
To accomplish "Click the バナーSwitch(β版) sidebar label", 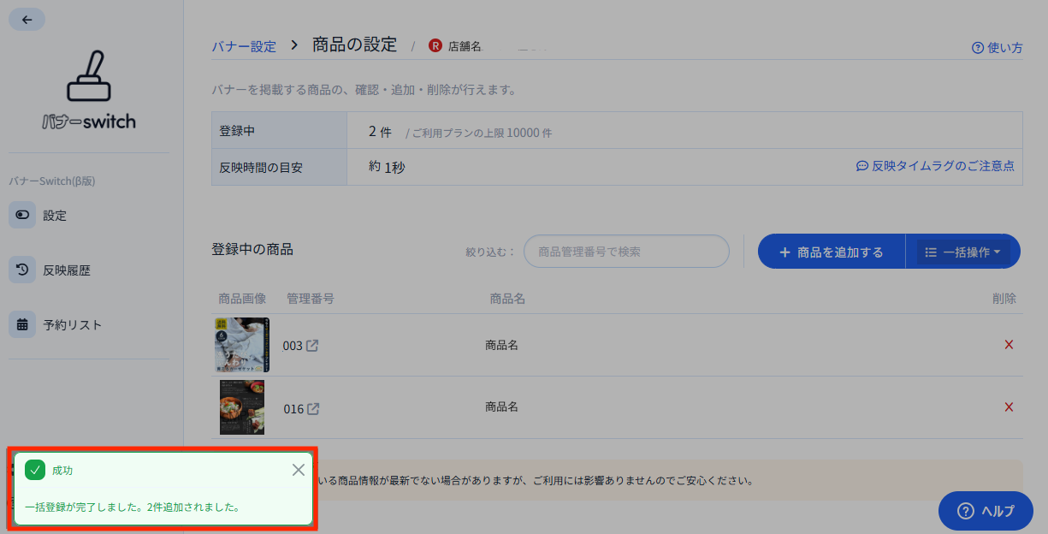I will (51, 181).
